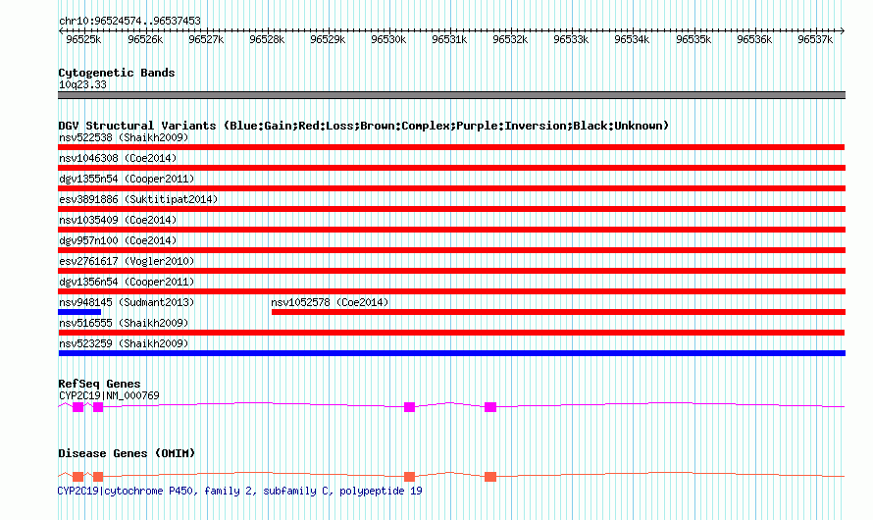Open CYP2C19|cytochrome P450 OMIM description link
Image resolution: width=873 pixels, height=520 pixels.
tap(240, 491)
